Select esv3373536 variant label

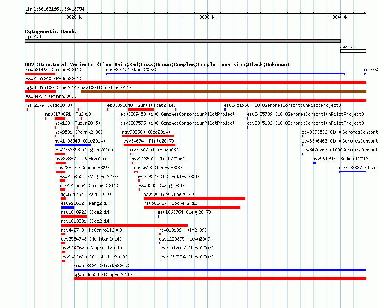pos(340,132)
